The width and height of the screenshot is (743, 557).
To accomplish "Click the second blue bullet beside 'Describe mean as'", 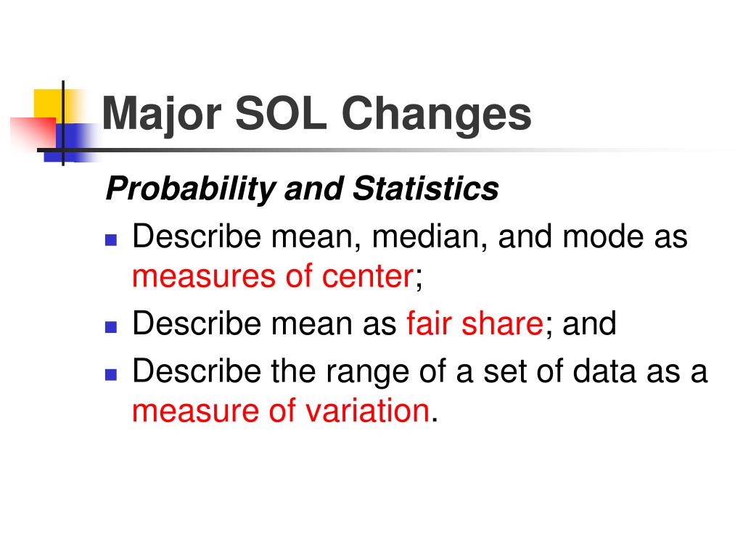I will 111,327.
